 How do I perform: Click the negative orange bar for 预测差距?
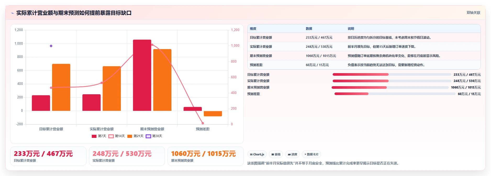click(x=213, y=114)
